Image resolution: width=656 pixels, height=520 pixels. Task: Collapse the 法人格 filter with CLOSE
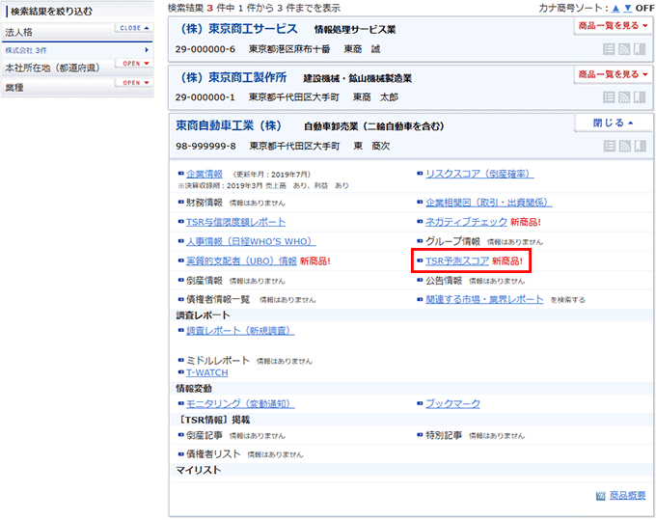tap(133, 28)
